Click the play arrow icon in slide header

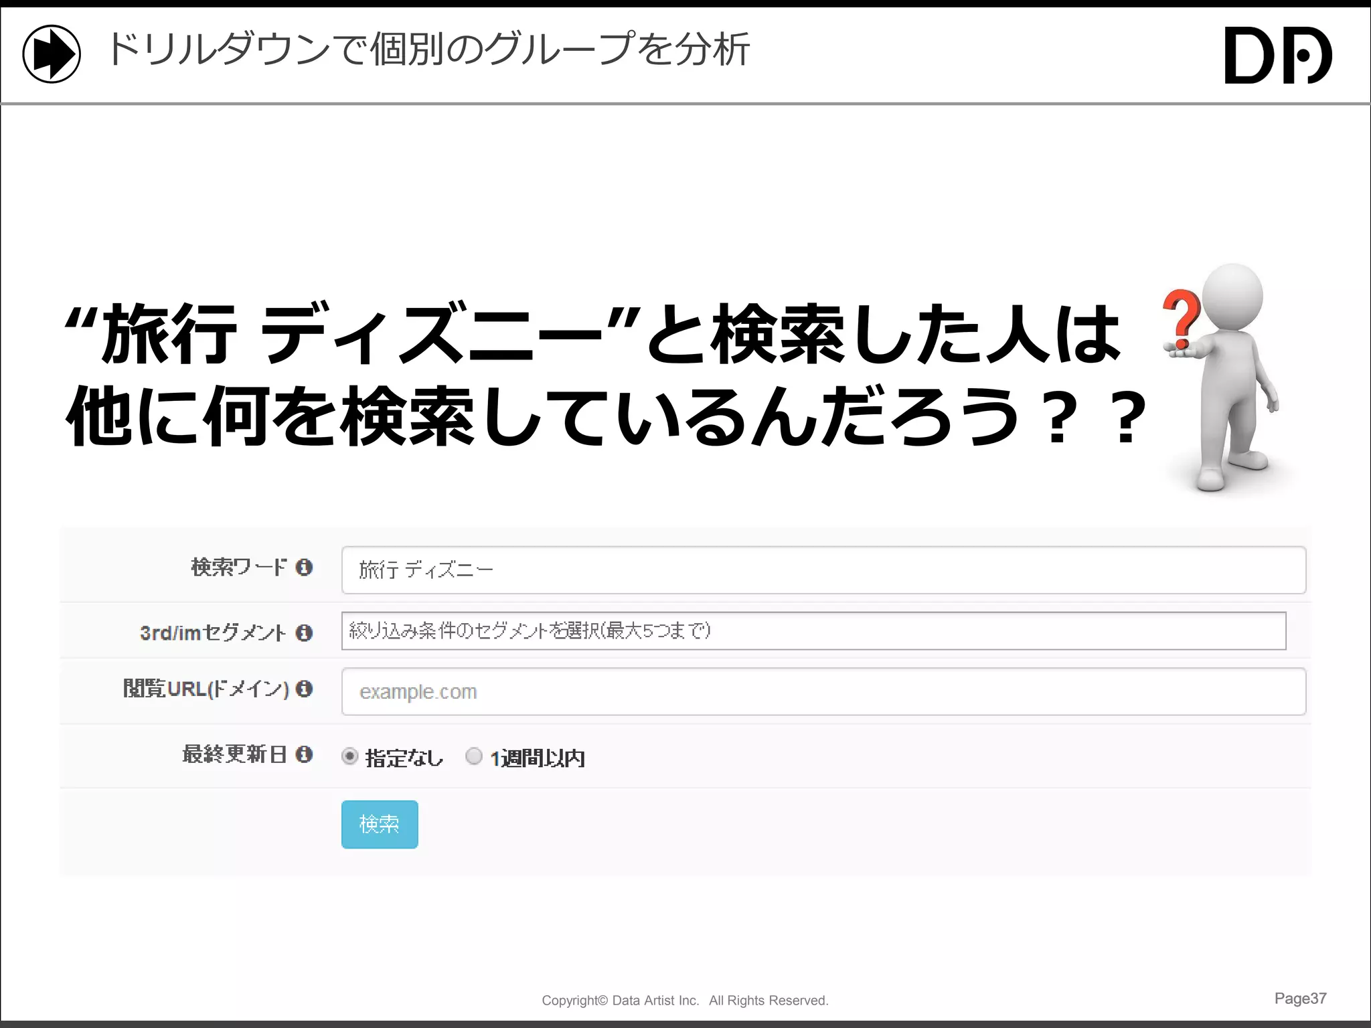52,54
